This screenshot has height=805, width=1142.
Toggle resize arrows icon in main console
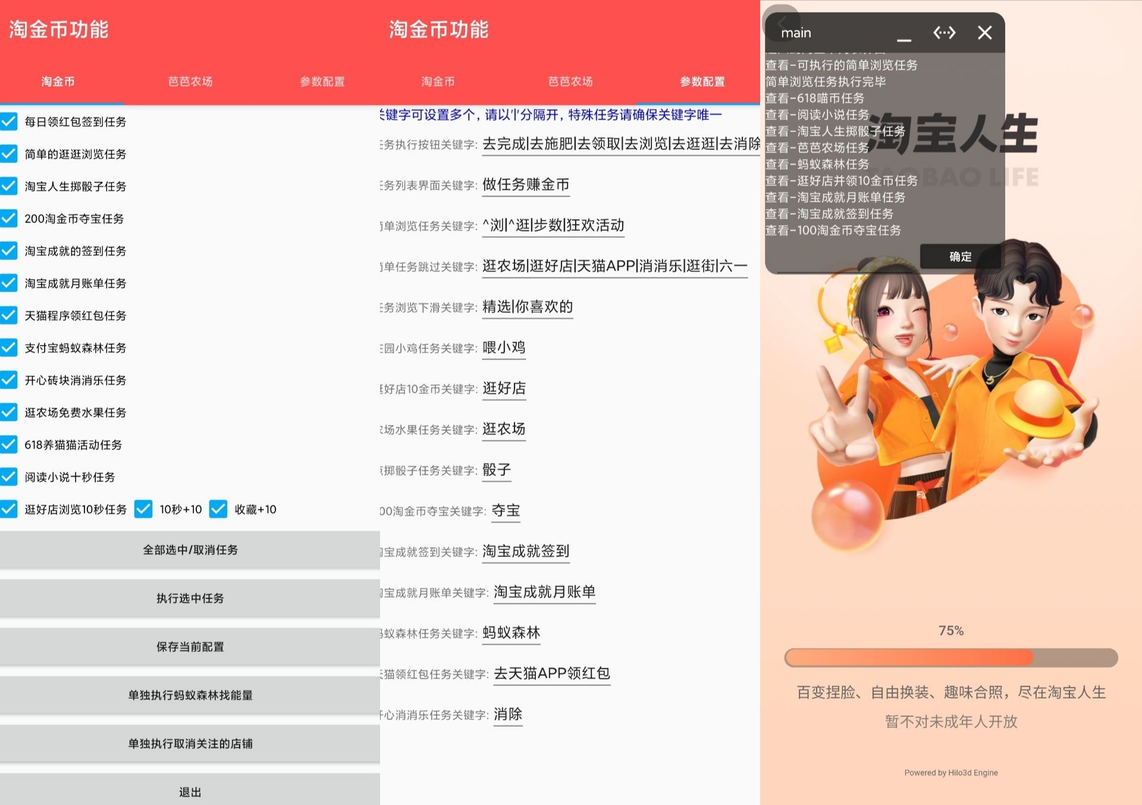(945, 33)
